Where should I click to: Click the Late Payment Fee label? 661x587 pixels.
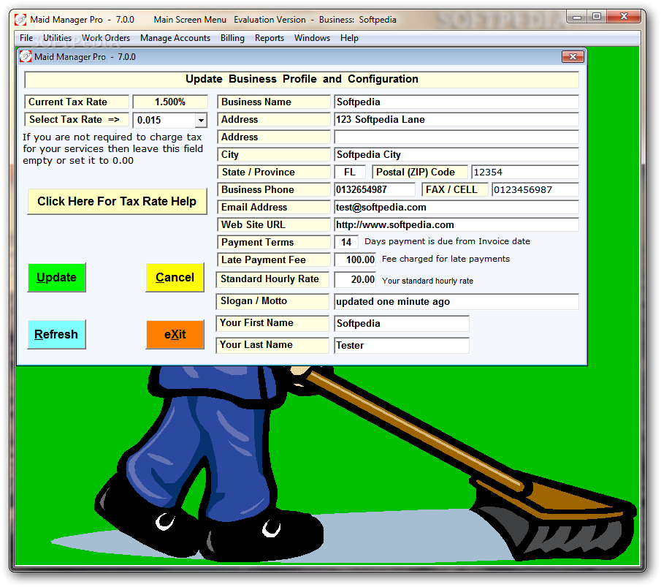click(x=274, y=260)
